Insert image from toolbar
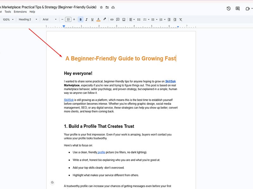 coord(124,20)
